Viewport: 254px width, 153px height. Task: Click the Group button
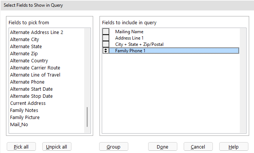click(x=114, y=147)
